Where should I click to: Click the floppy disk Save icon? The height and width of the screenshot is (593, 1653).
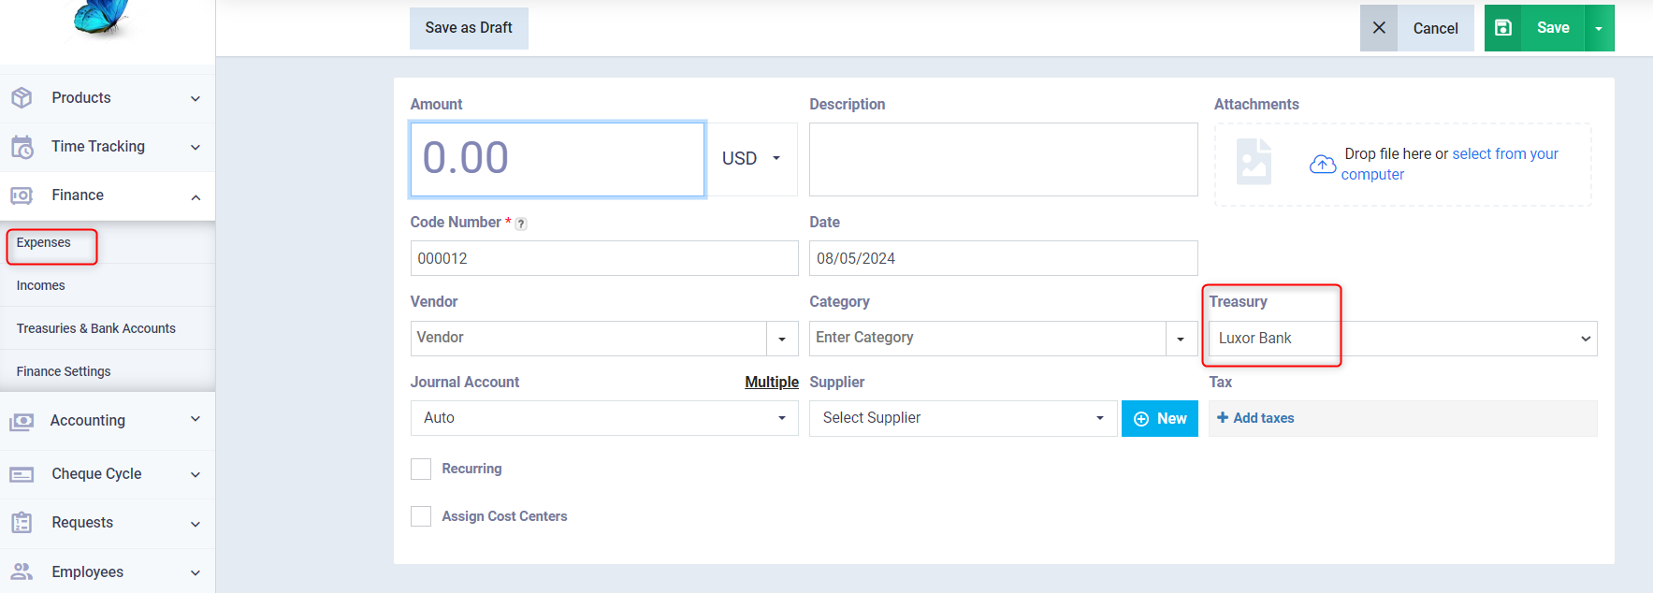point(1503,28)
